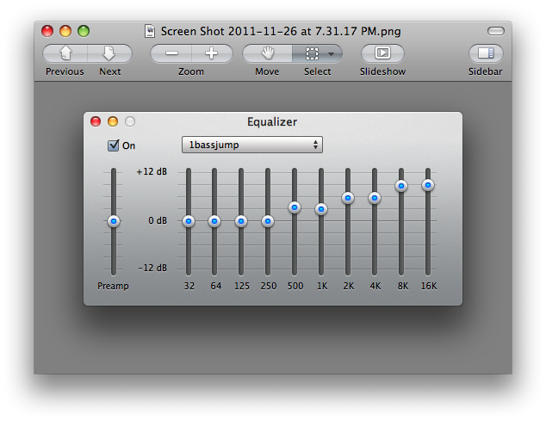Zoom in with the plus button
The height and width of the screenshot is (421, 546).
pyautogui.click(x=212, y=53)
